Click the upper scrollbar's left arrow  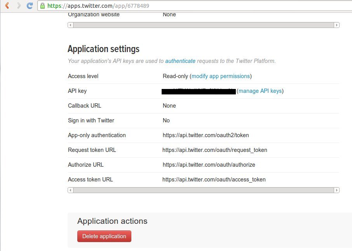coord(70,25)
